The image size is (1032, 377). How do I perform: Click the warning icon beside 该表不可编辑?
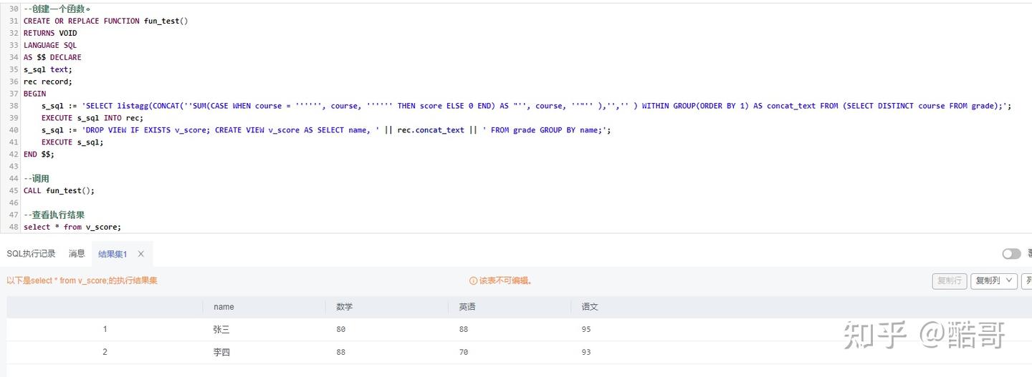pyautogui.click(x=473, y=281)
